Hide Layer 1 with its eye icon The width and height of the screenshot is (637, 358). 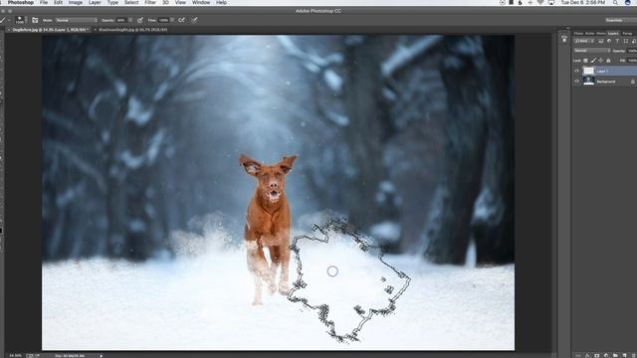(x=576, y=71)
